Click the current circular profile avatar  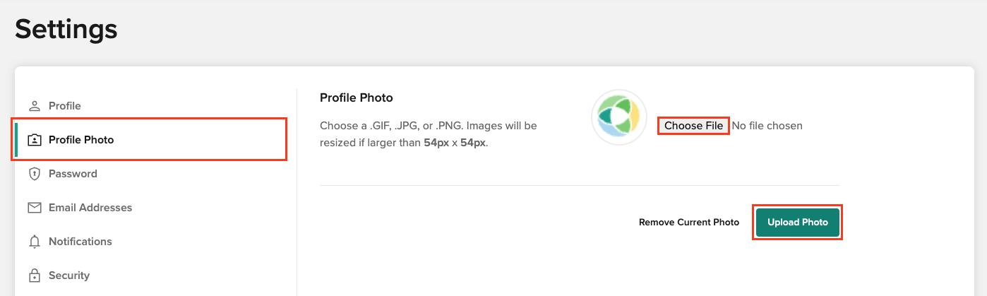coord(619,117)
